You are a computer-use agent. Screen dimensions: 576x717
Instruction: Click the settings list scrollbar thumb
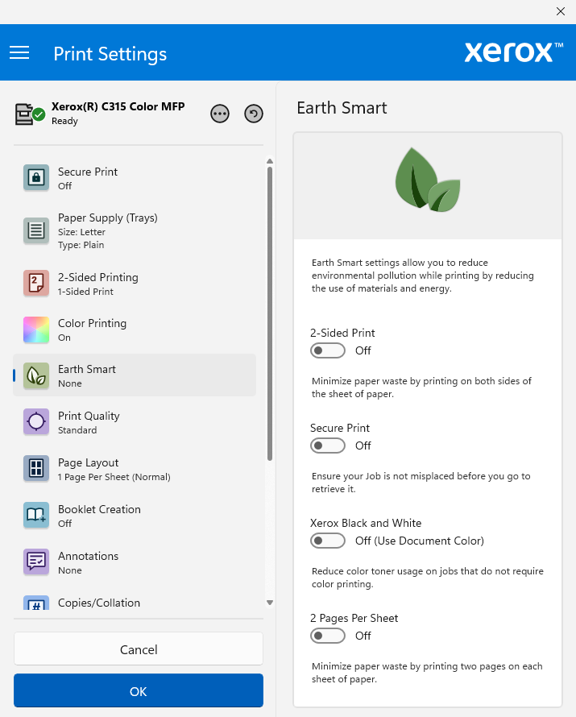[270, 313]
